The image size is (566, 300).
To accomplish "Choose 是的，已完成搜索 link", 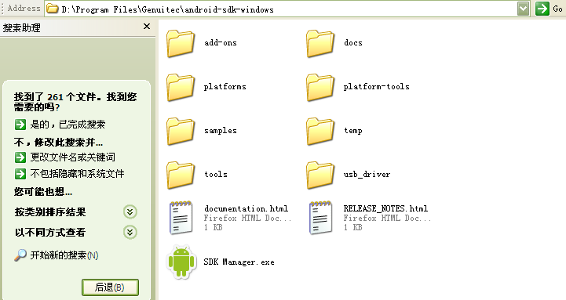I will pos(68,125).
